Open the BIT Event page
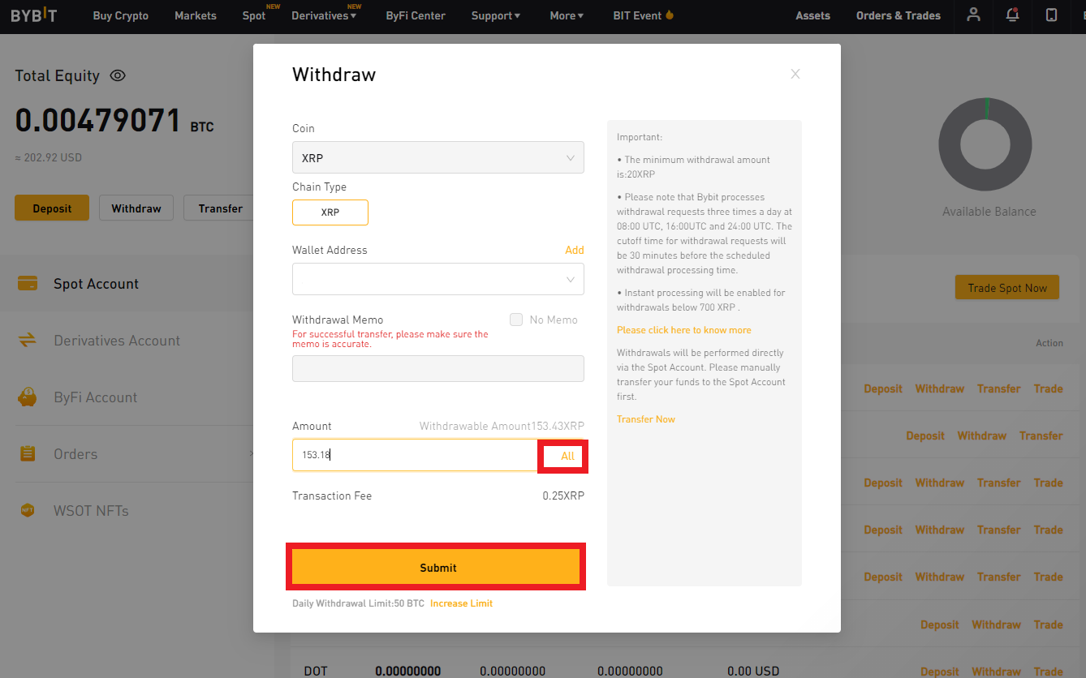 (x=644, y=15)
